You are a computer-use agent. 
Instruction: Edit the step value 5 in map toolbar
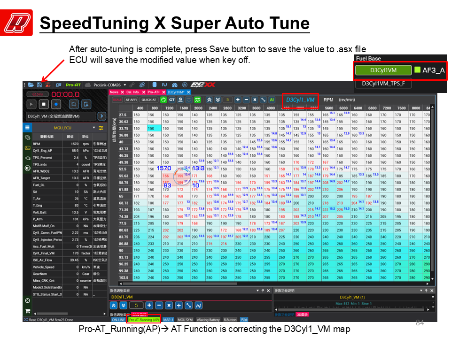point(227,100)
